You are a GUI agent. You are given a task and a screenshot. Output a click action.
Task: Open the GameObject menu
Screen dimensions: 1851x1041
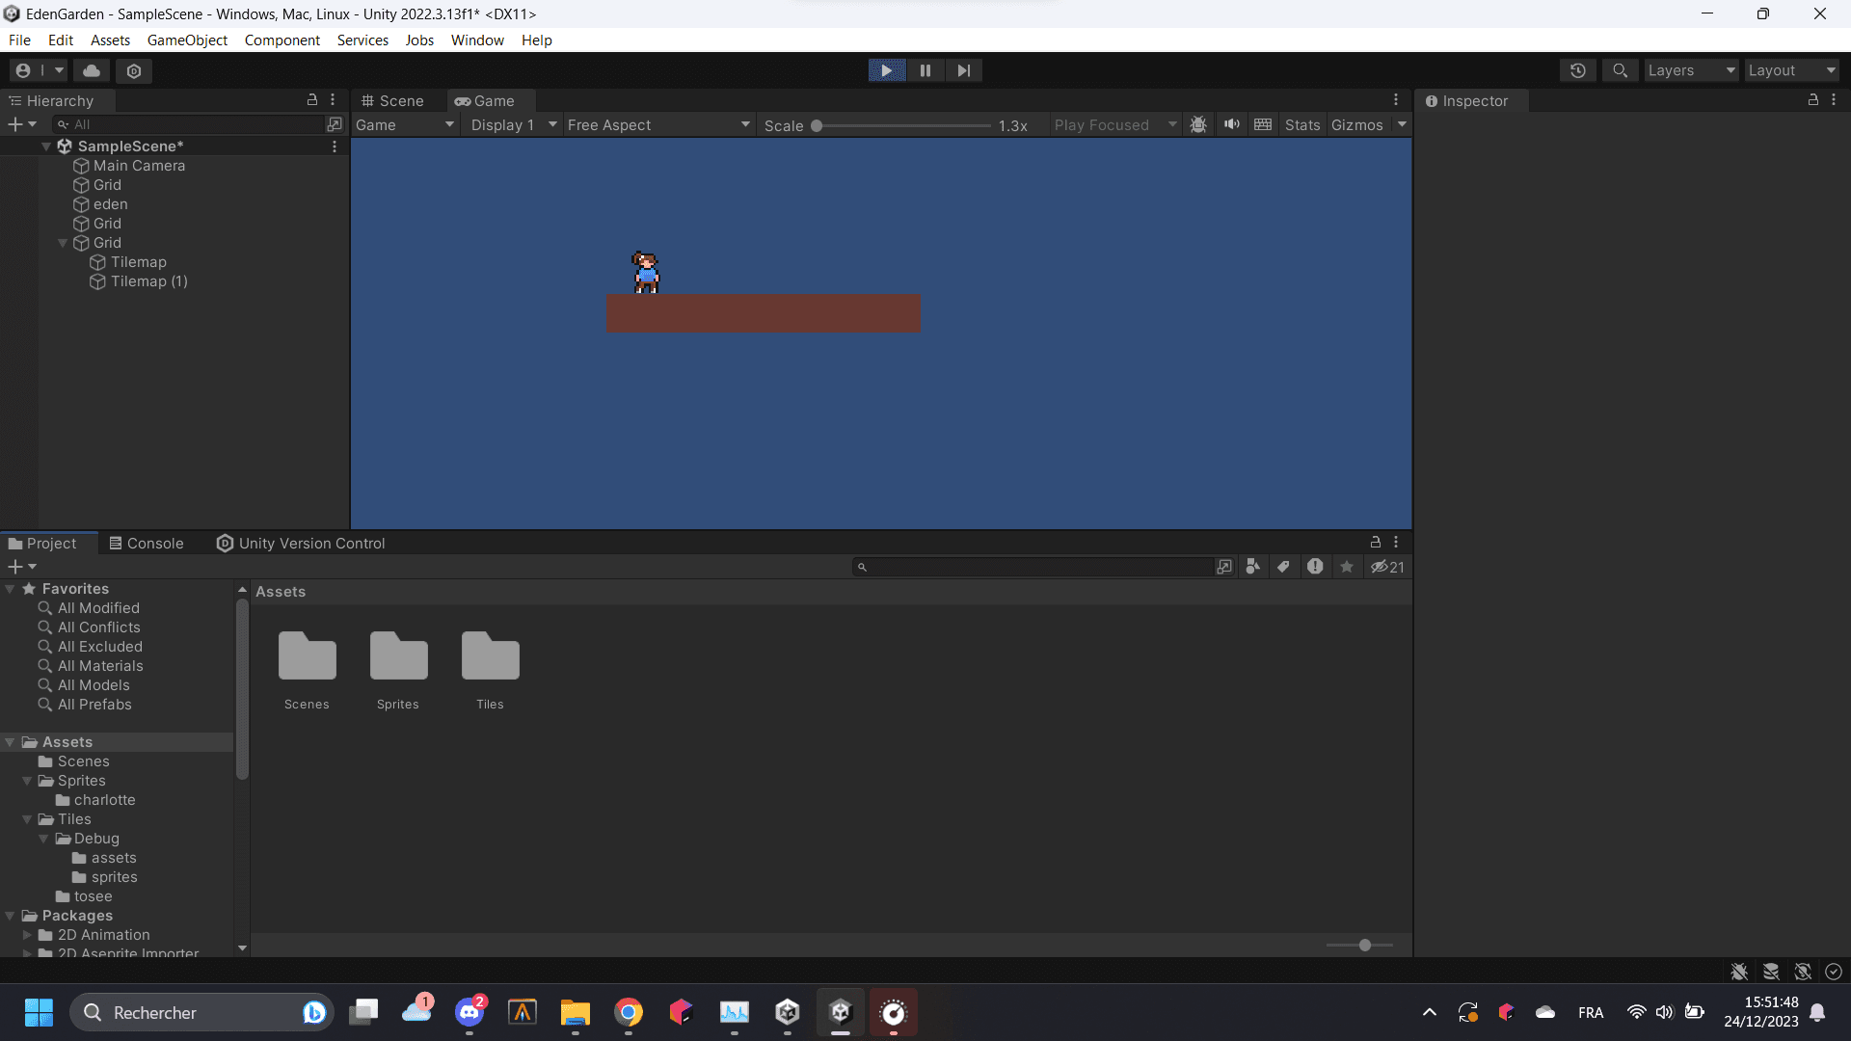(x=187, y=40)
